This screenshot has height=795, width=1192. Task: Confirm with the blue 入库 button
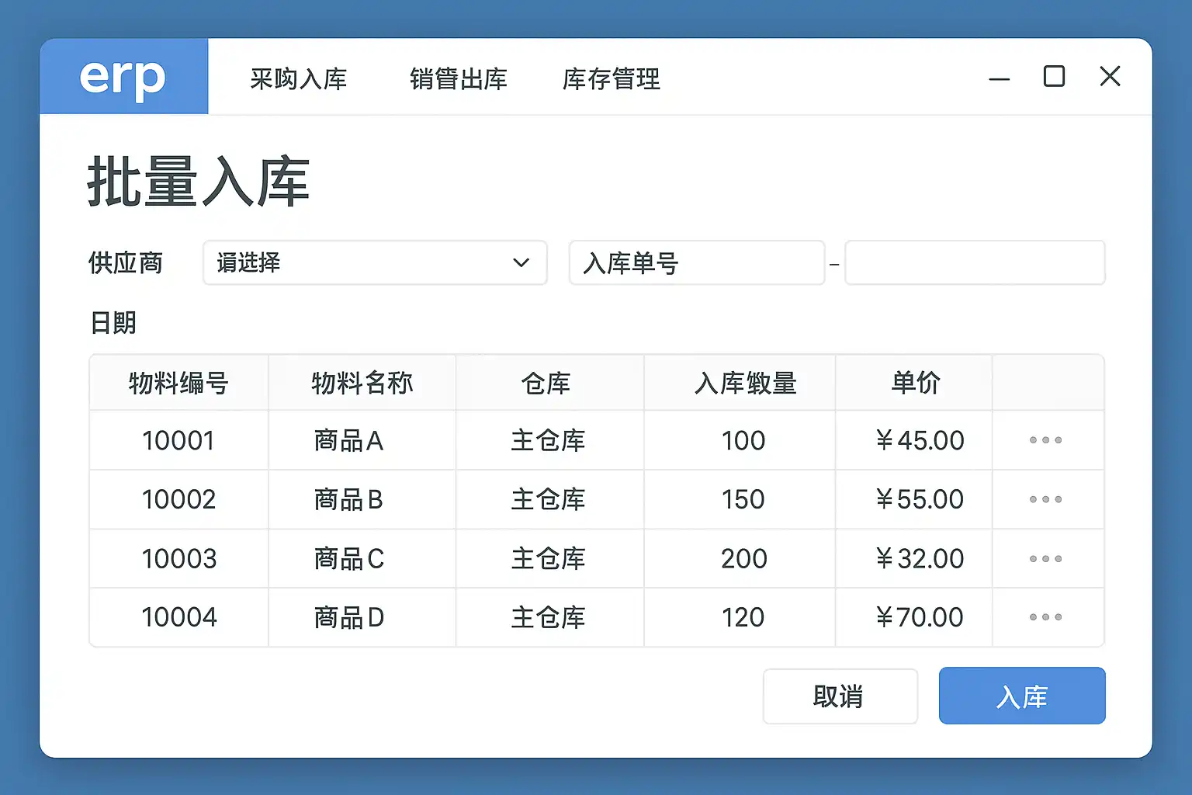(1022, 696)
